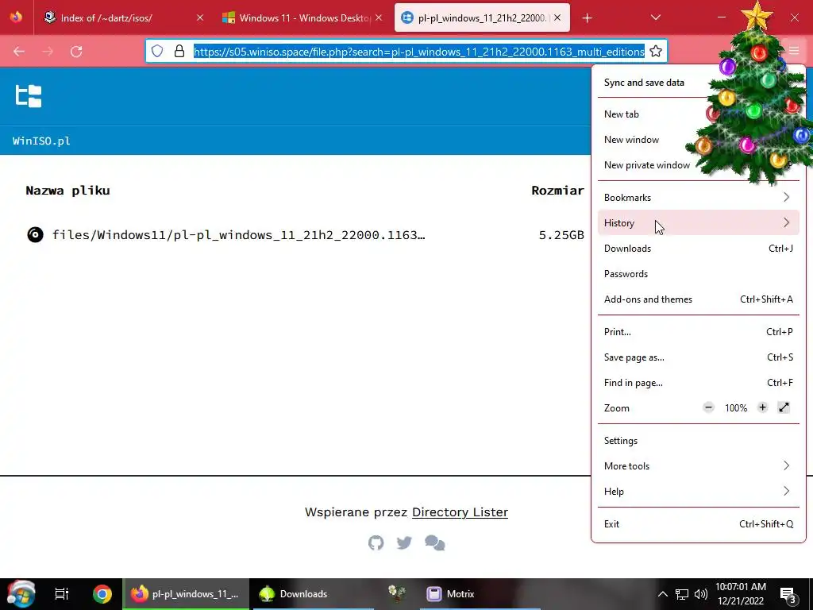Screen dimensions: 813x610
Task: Click the forward arrow navigation button
Action: (48, 52)
